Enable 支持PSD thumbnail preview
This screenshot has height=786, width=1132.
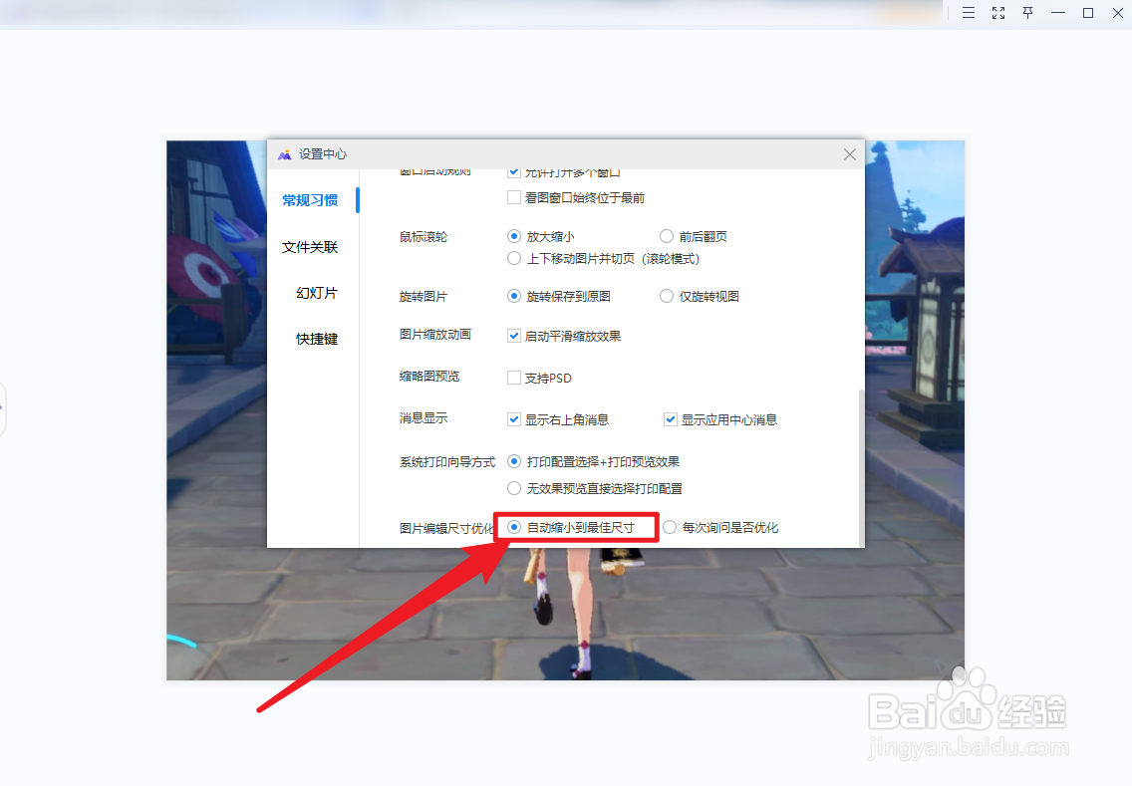click(x=514, y=378)
